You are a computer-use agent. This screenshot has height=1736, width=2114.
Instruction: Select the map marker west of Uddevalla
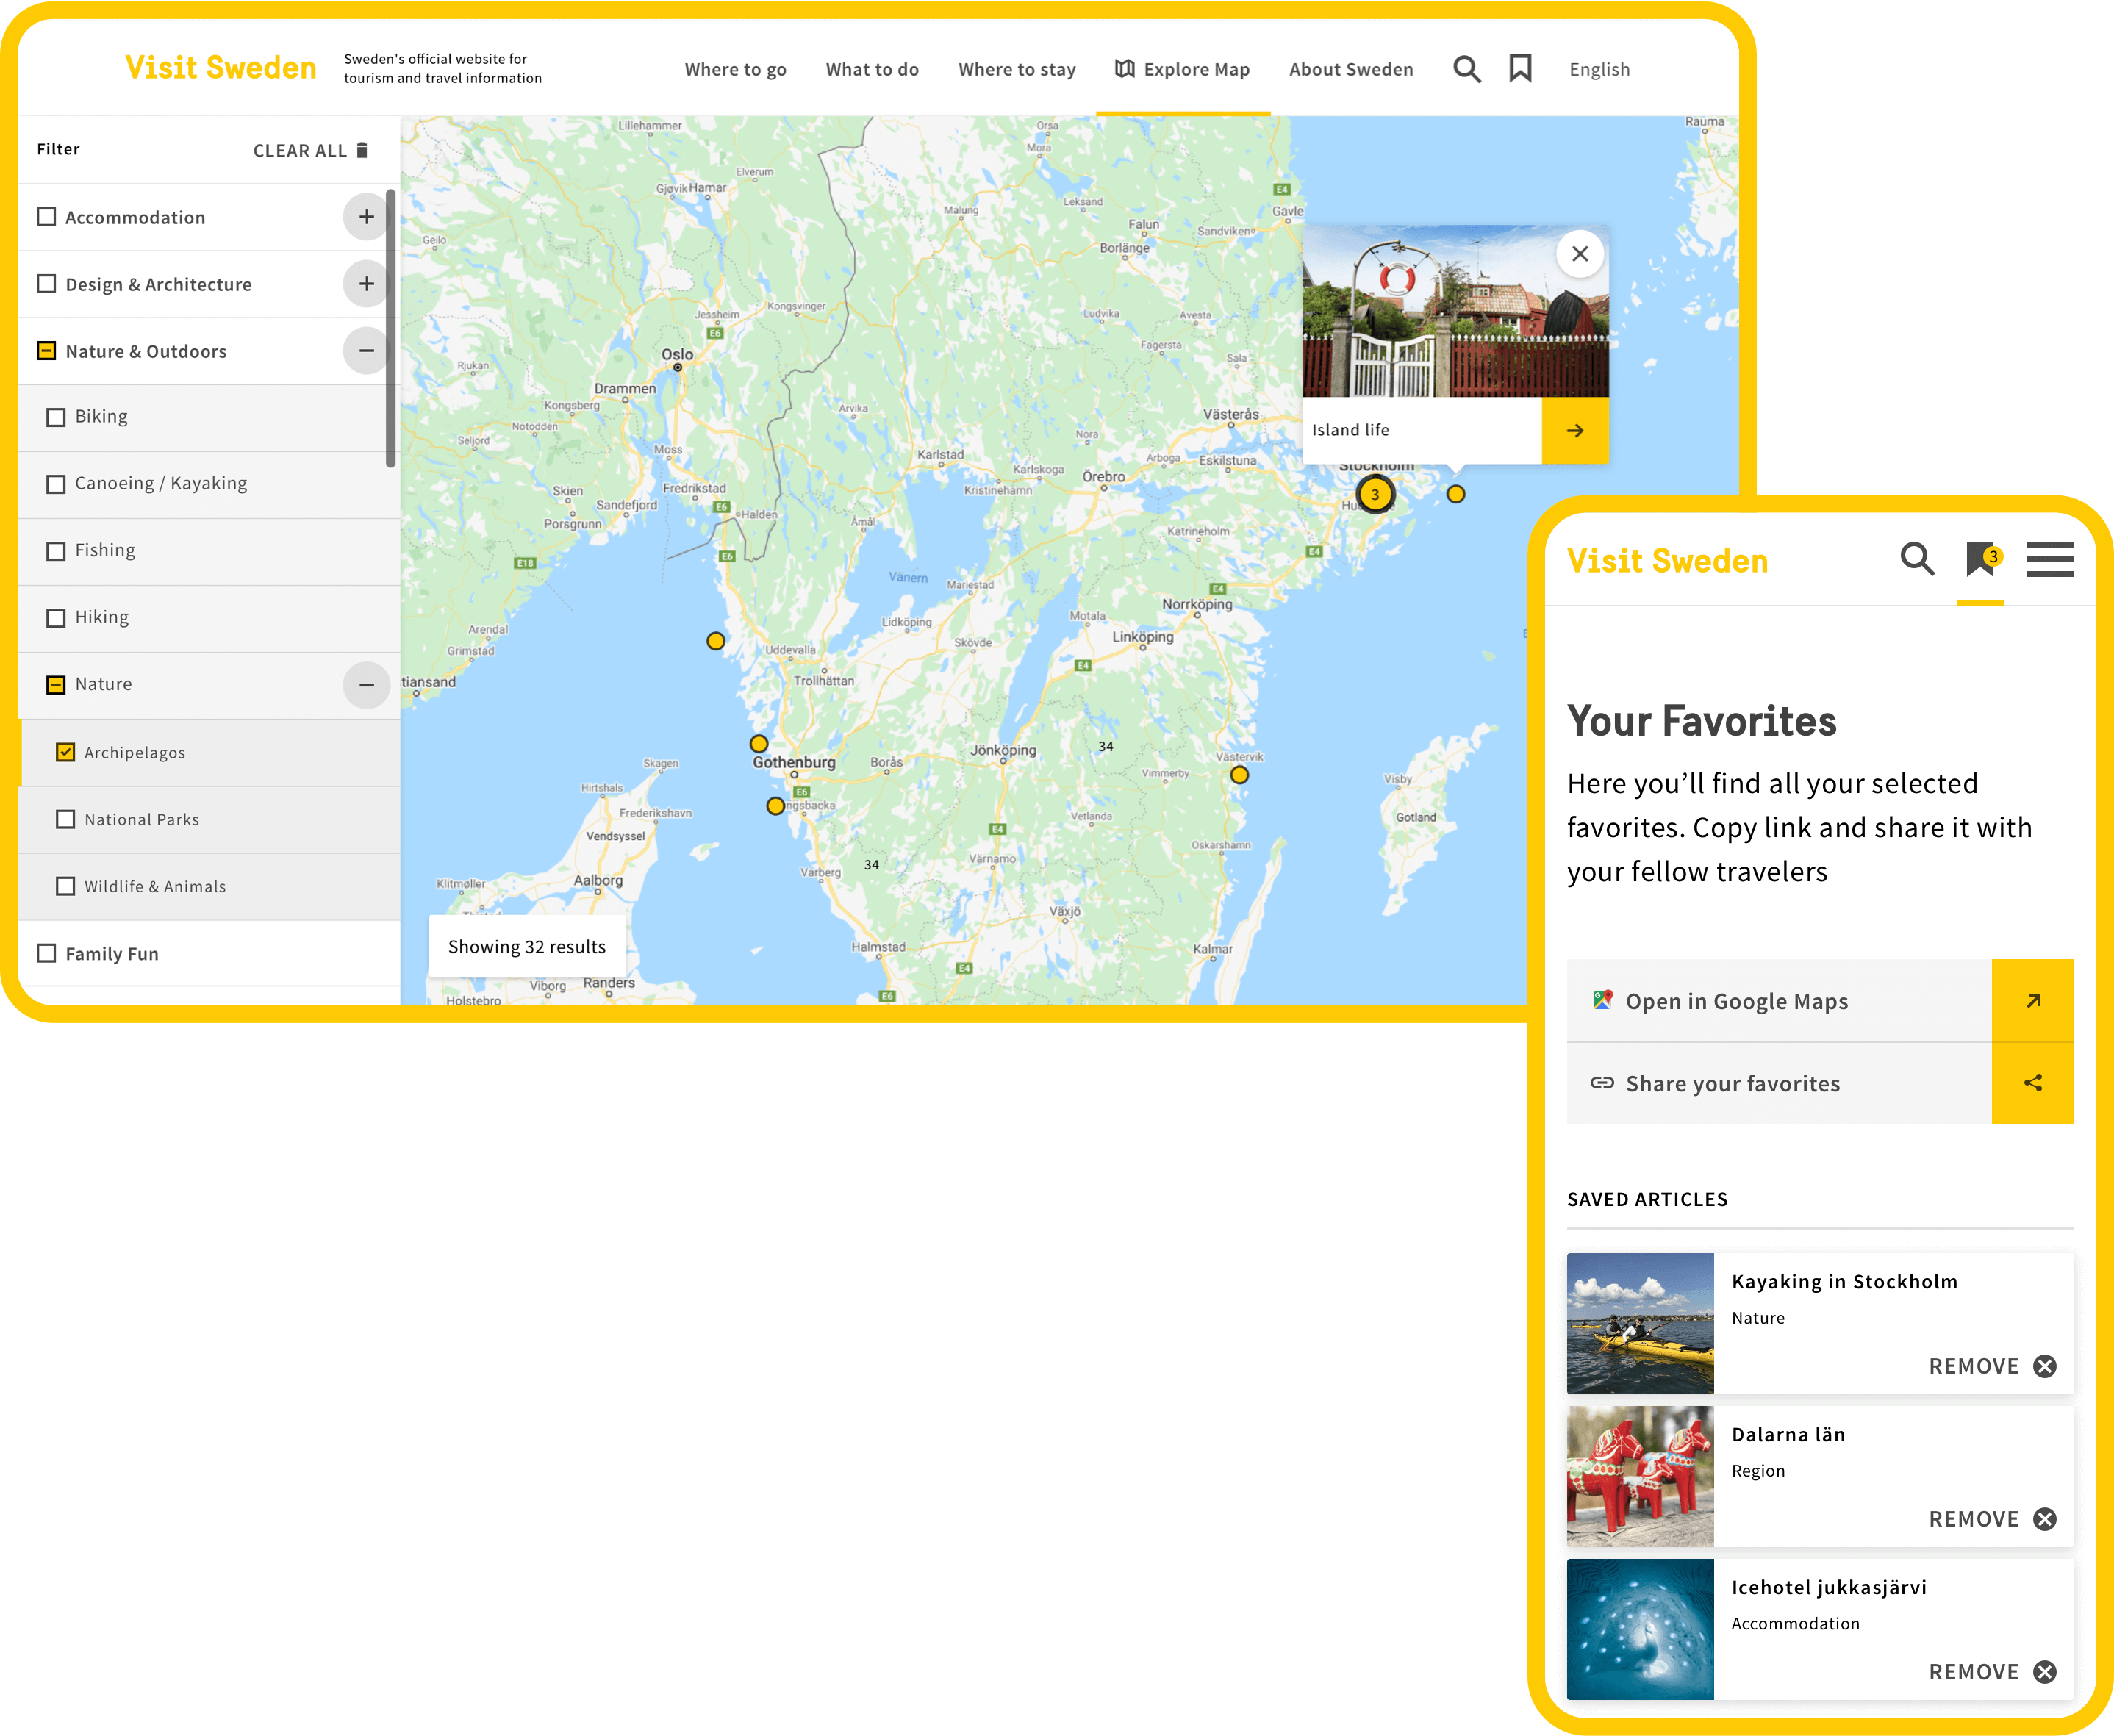716,641
